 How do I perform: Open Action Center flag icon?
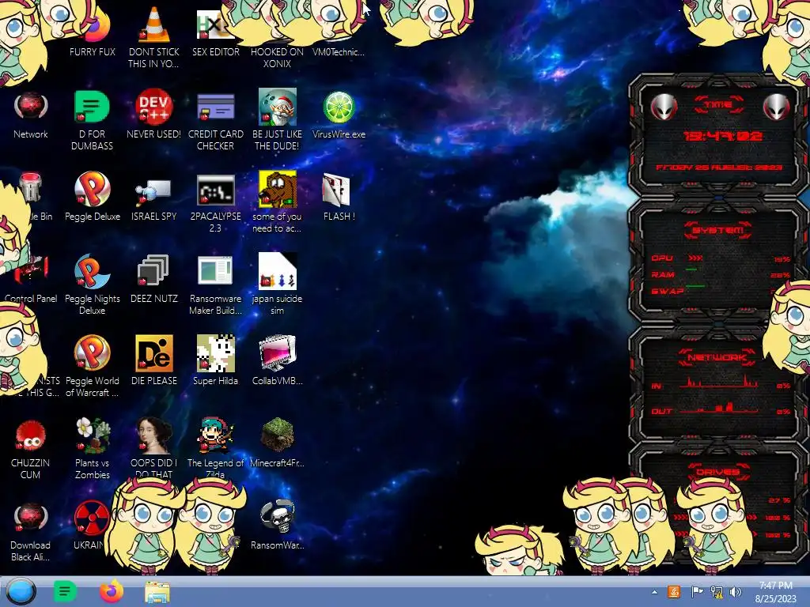pyautogui.click(x=697, y=592)
